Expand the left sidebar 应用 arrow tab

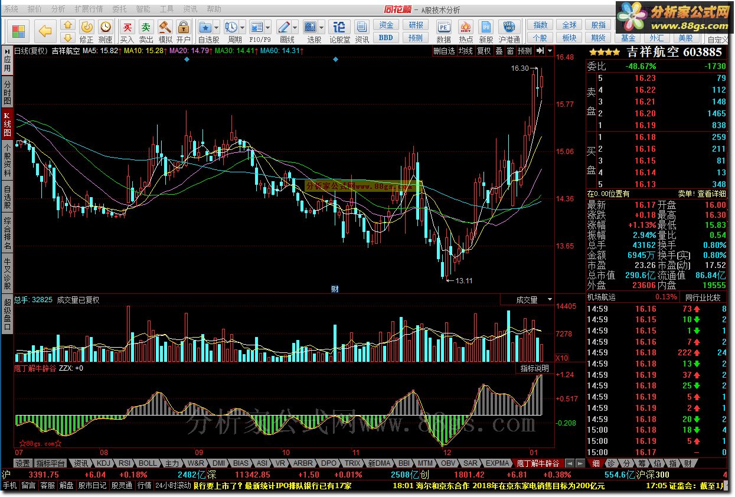point(6,60)
